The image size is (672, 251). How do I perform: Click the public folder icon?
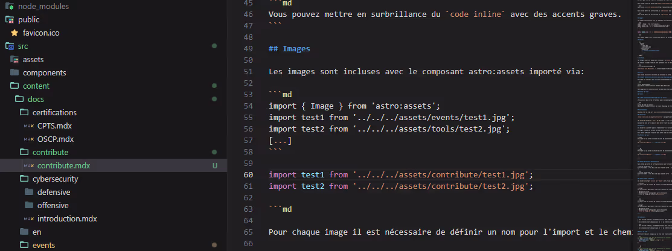[x=10, y=19]
